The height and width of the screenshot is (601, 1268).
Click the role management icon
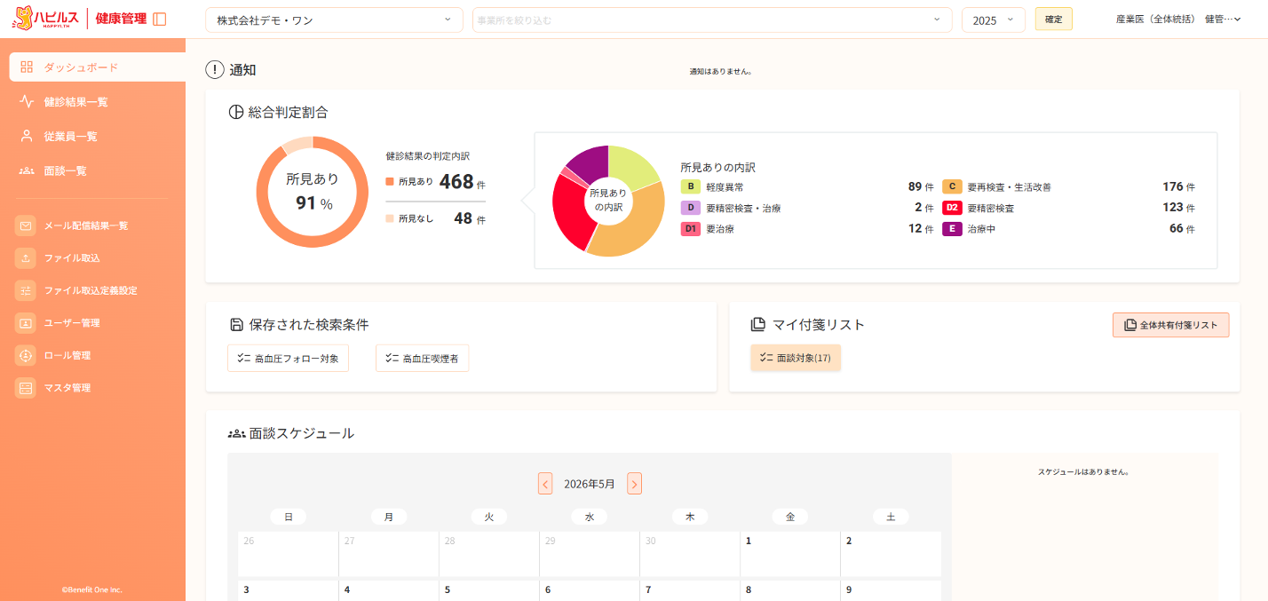pos(26,355)
